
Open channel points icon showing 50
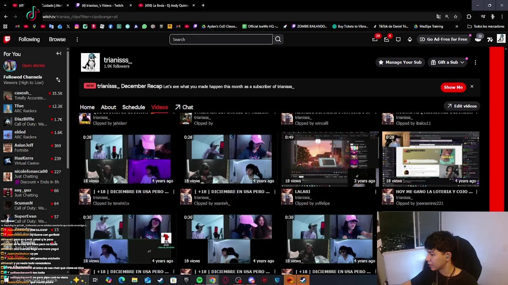tap(478, 39)
